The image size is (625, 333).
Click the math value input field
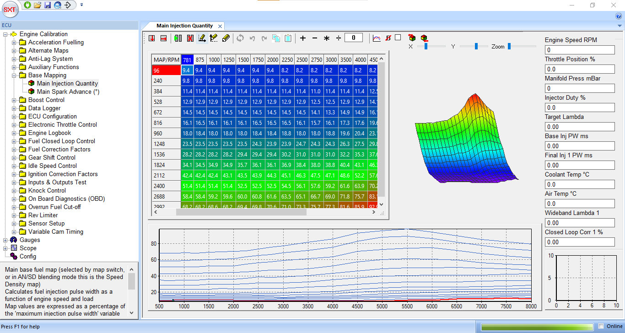354,38
